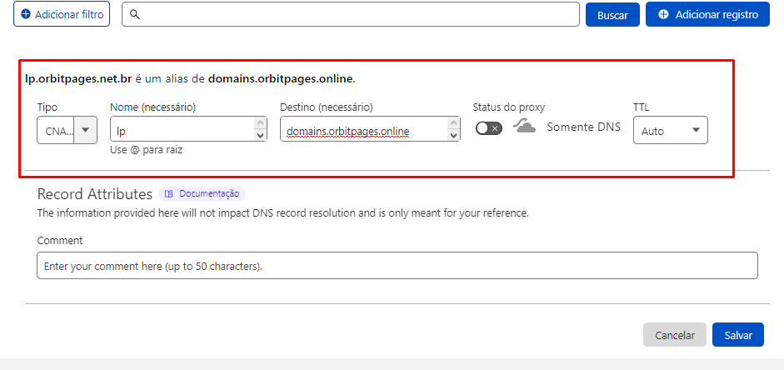Click the book icon beside Documentação
784x370 pixels.
[168, 193]
